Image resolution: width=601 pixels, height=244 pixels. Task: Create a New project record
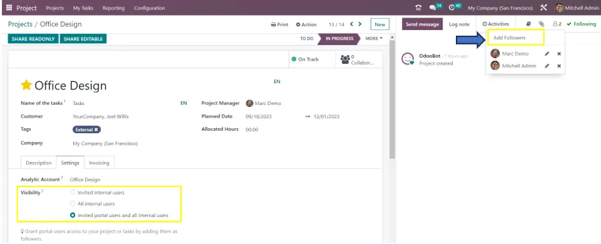click(x=380, y=24)
